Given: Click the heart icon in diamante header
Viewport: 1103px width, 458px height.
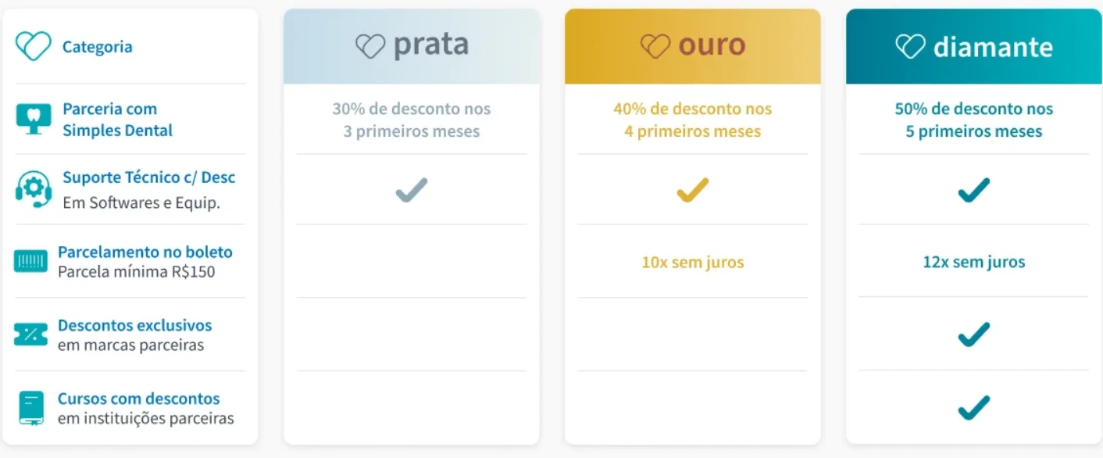Looking at the screenshot, I should pyautogui.click(x=910, y=46).
